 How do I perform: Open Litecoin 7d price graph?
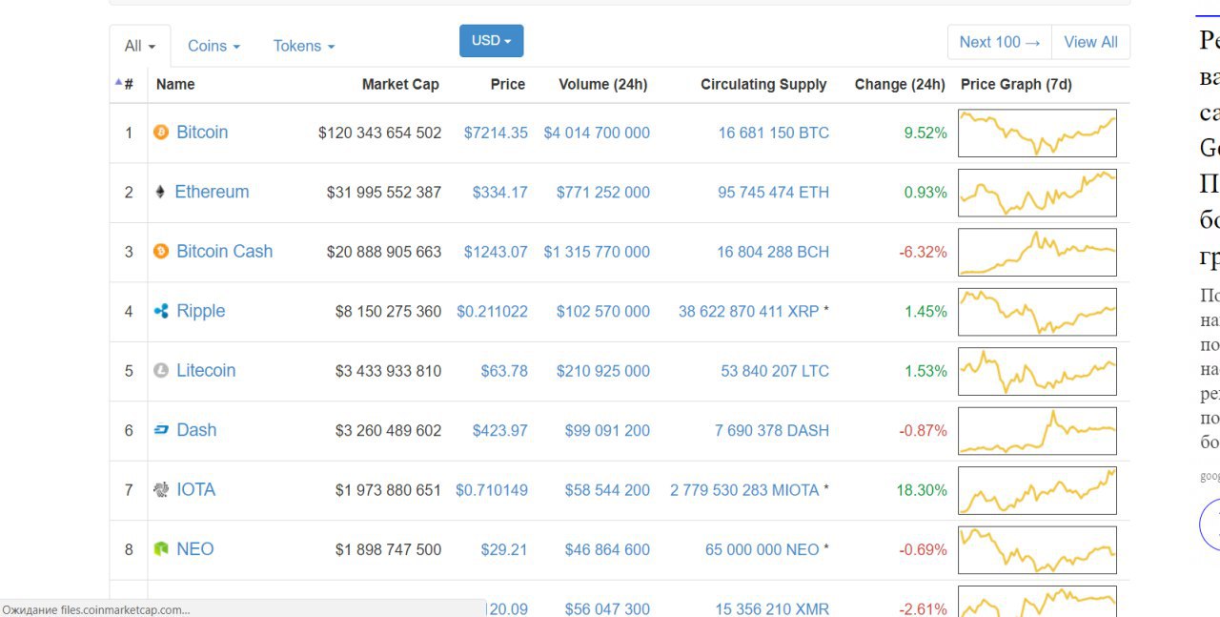click(x=1037, y=371)
